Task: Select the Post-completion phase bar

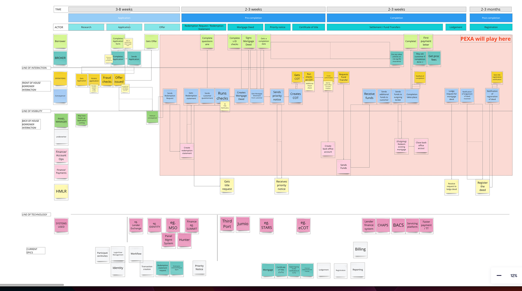Action: click(491, 18)
